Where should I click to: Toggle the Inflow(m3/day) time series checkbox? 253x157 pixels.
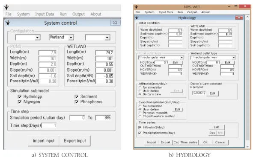tap(140, 128)
